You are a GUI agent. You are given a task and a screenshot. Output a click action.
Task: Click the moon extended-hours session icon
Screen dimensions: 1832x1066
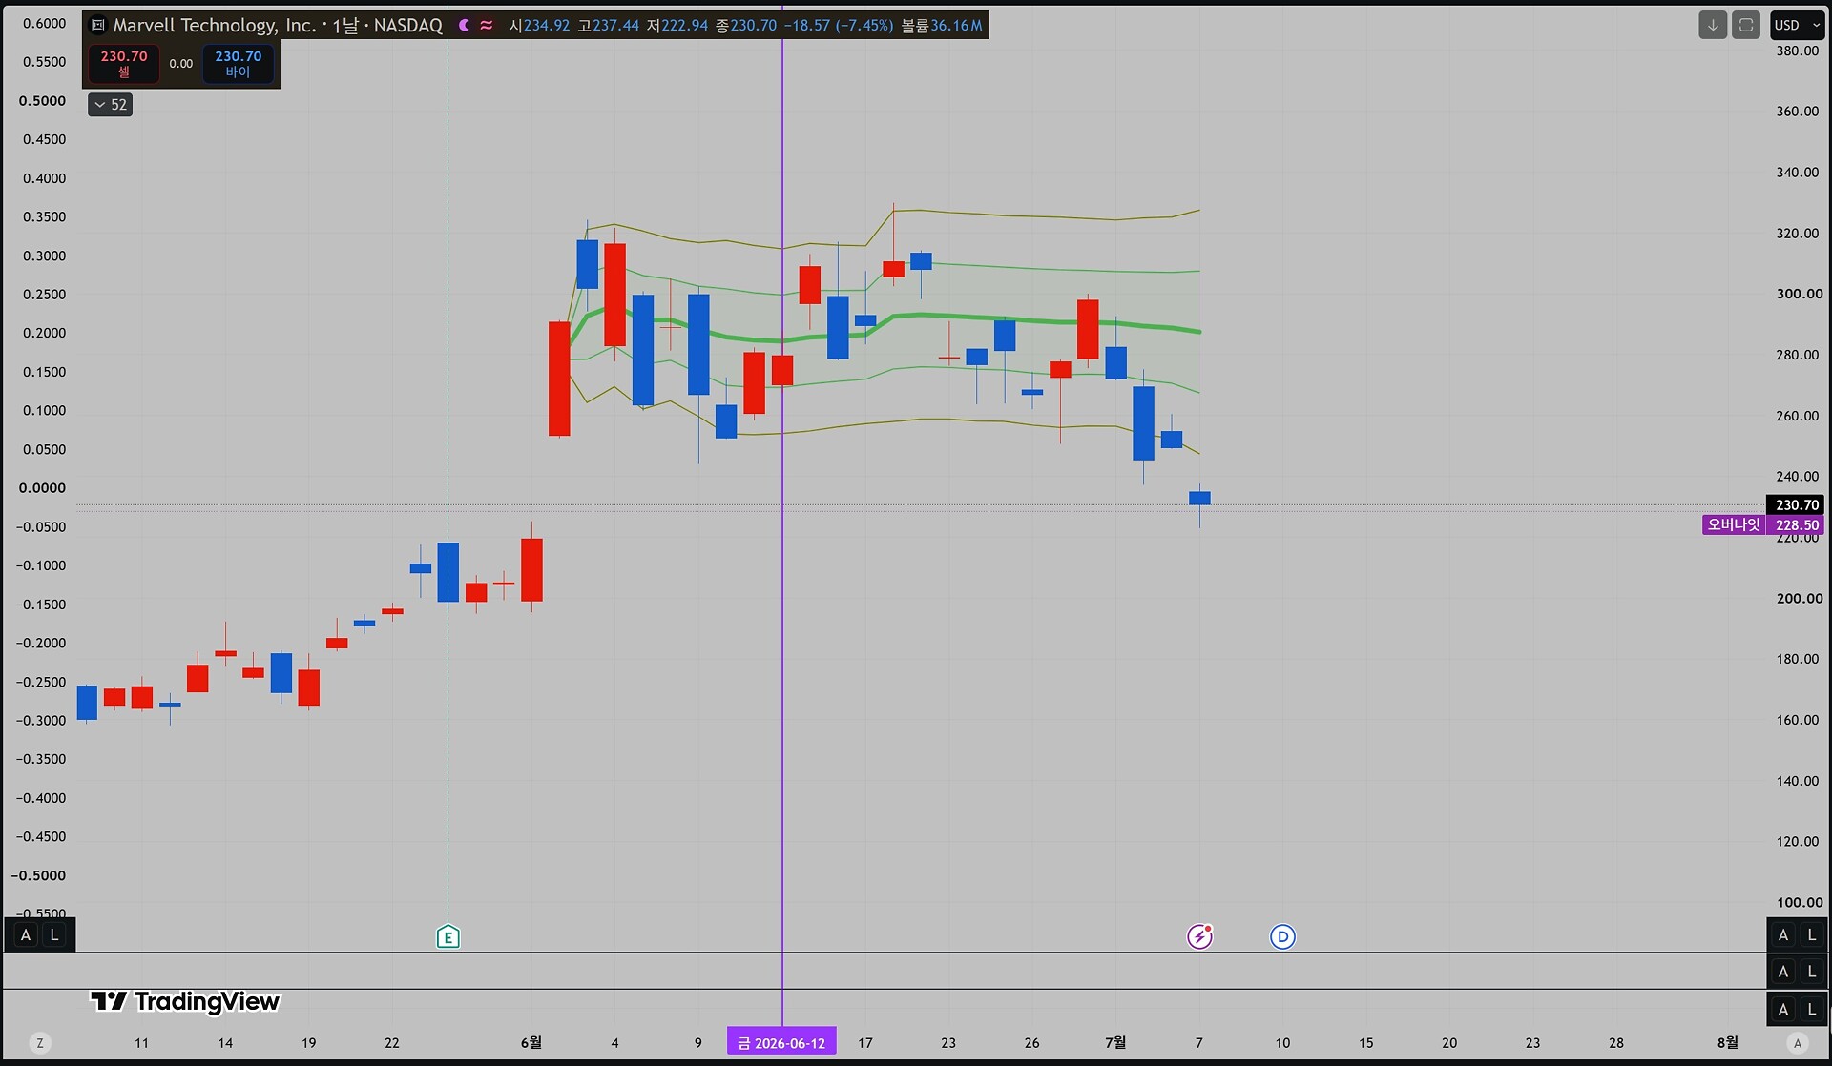[x=465, y=26]
